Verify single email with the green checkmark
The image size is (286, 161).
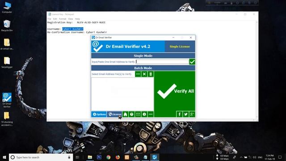pyautogui.click(x=192, y=62)
